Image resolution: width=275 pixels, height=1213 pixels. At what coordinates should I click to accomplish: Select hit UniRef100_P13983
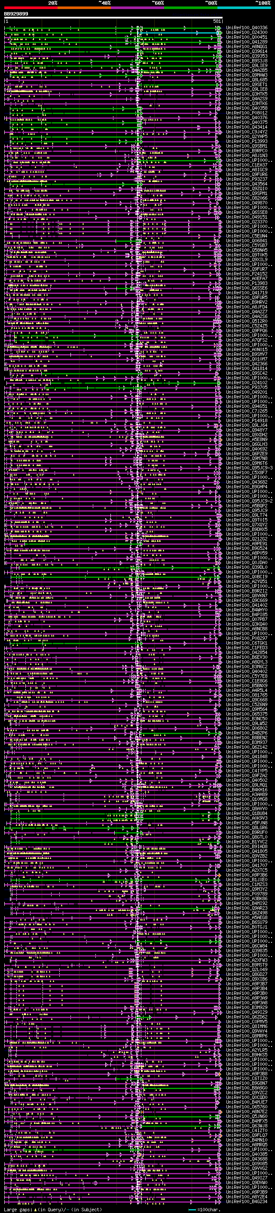point(247,284)
